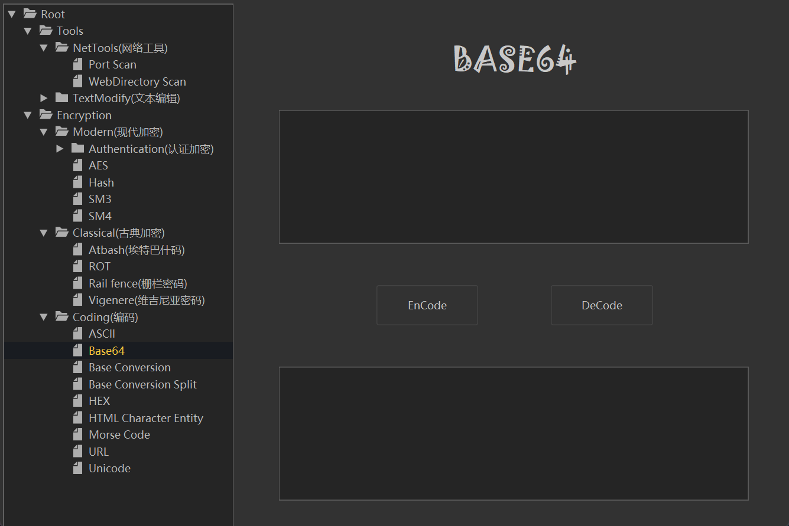The width and height of the screenshot is (789, 526).
Task: Click the closed folder icon for TextModify
Action: tap(61, 98)
